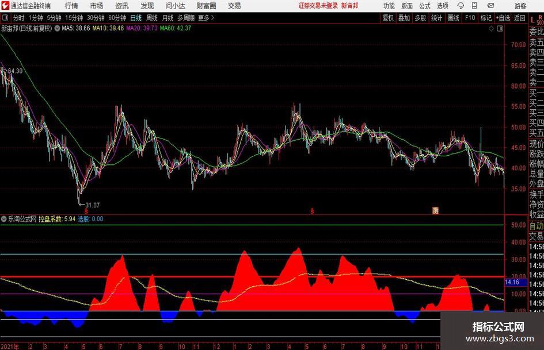Toggle the left sidebar panel icon

pos(5,18)
